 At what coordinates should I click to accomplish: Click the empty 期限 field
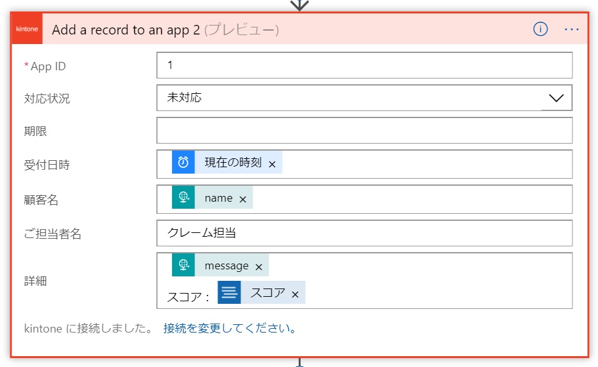[364, 131]
